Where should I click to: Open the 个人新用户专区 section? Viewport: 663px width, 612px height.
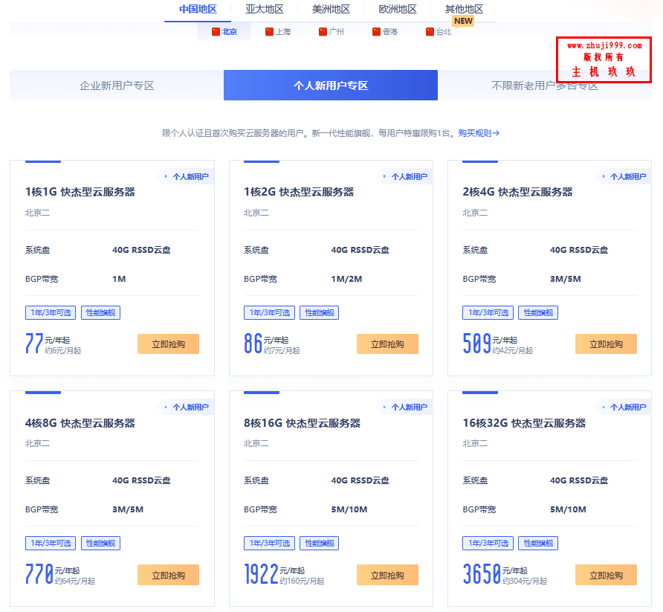point(331,86)
